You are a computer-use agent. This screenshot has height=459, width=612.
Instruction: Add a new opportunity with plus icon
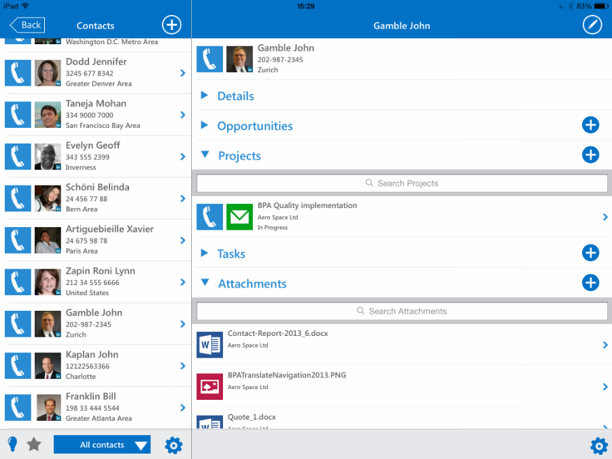point(590,125)
